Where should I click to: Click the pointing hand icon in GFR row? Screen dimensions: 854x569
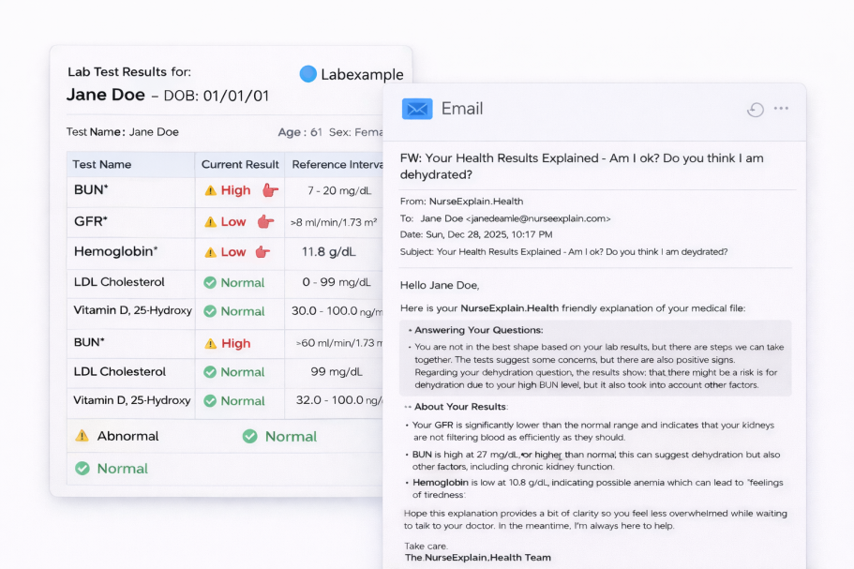[x=265, y=222]
